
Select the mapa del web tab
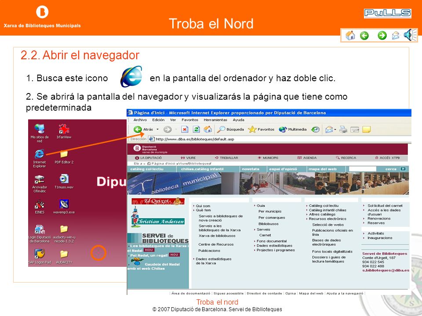tap(322, 169)
